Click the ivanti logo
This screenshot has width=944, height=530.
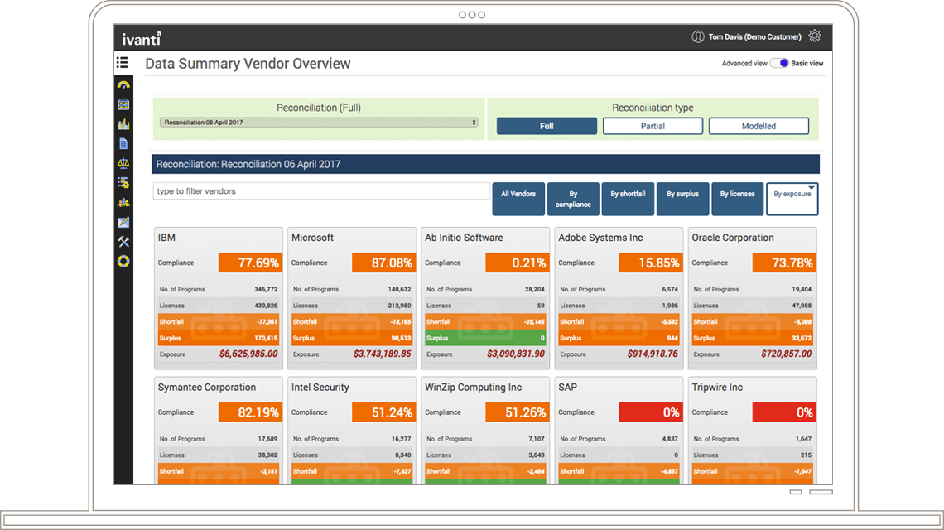(x=142, y=39)
